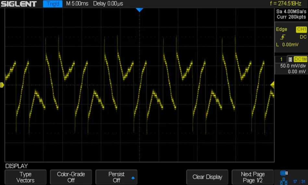This screenshot has height=185, width=308.
Task: Click the Edge trigger type label
Action: point(281,29)
